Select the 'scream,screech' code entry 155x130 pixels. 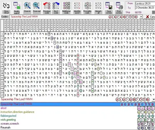point(10,124)
